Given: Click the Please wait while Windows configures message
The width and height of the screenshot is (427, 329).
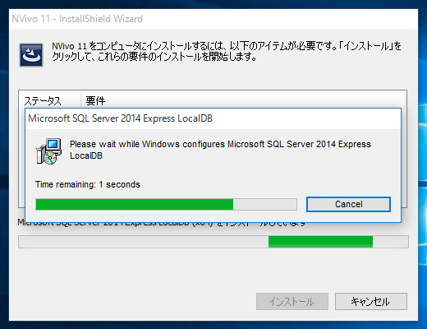Looking at the screenshot, I should click(x=220, y=150).
